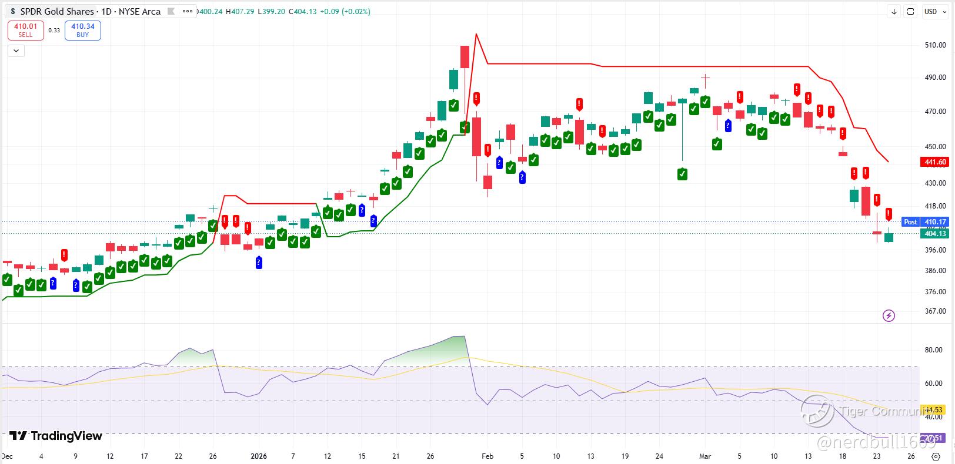Viewport: 955px width, 464px height.
Task: Click the 510.00 price axis label
Action: 935,45
